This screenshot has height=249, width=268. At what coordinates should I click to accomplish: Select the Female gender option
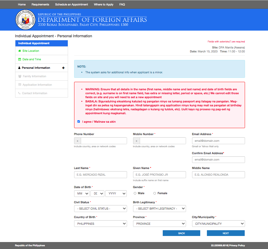[155, 193]
